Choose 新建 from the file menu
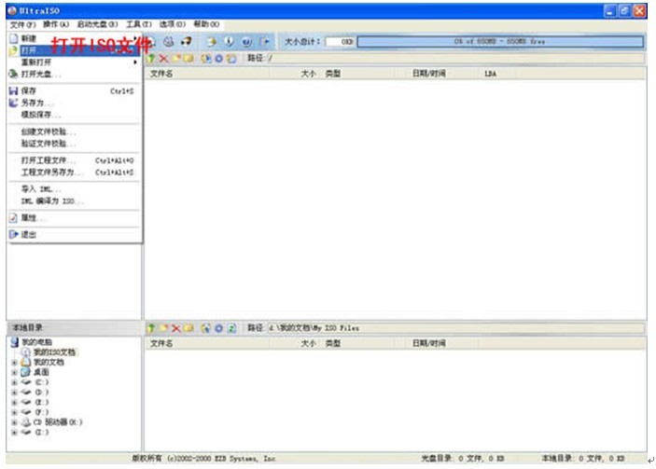This screenshot has width=656, height=469. pyautogui.click(x=74, y=38)
